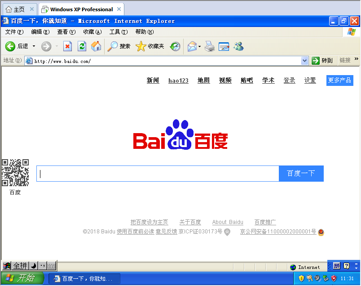Image resolution: width=361 pixels, height=286 pixels.
Task: Click the Stop loading red X icon
Action: (x=67, y=46)
